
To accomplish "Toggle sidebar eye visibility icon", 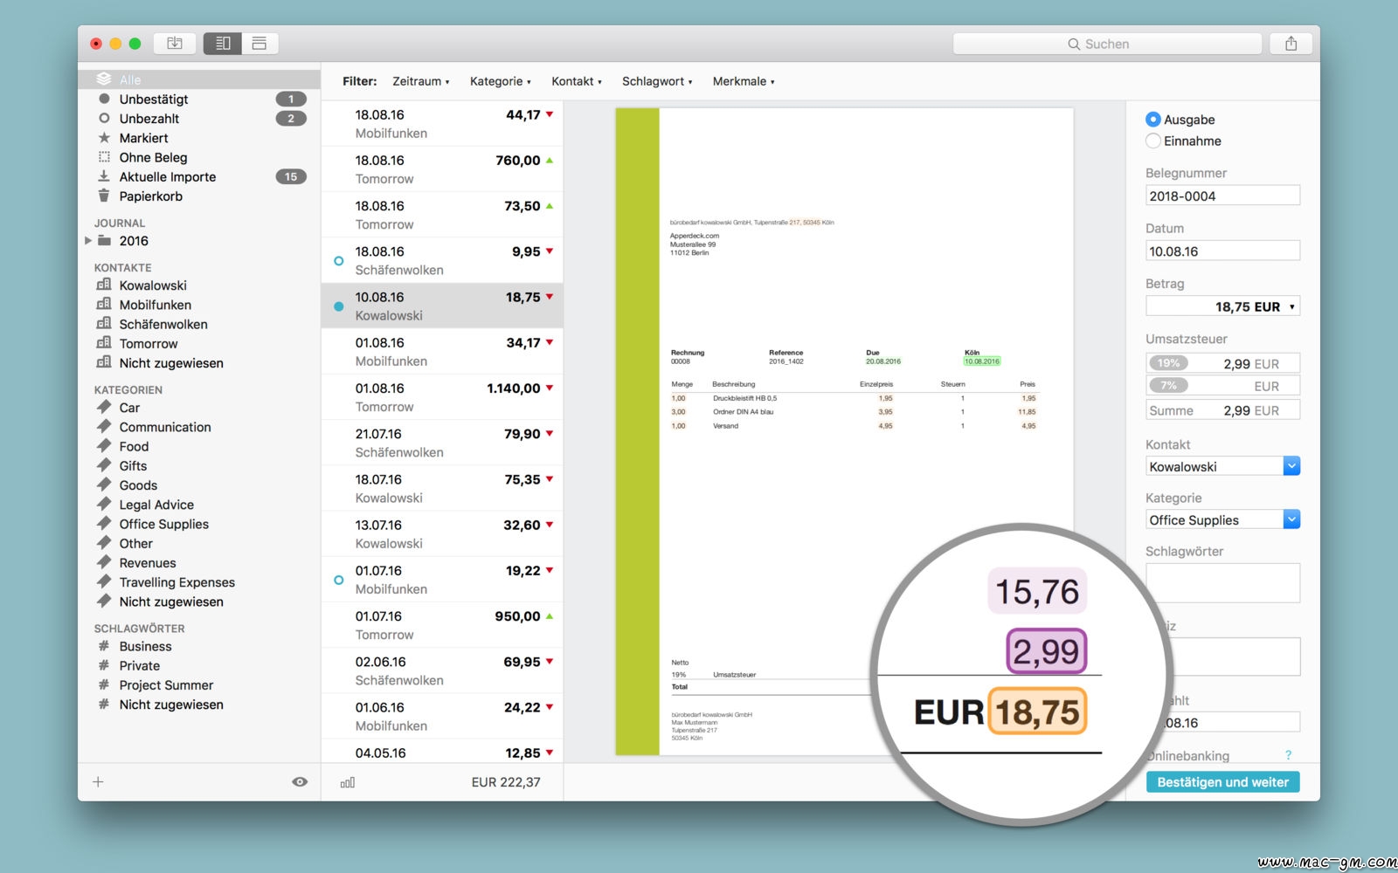I will click(x=300, y=782).
